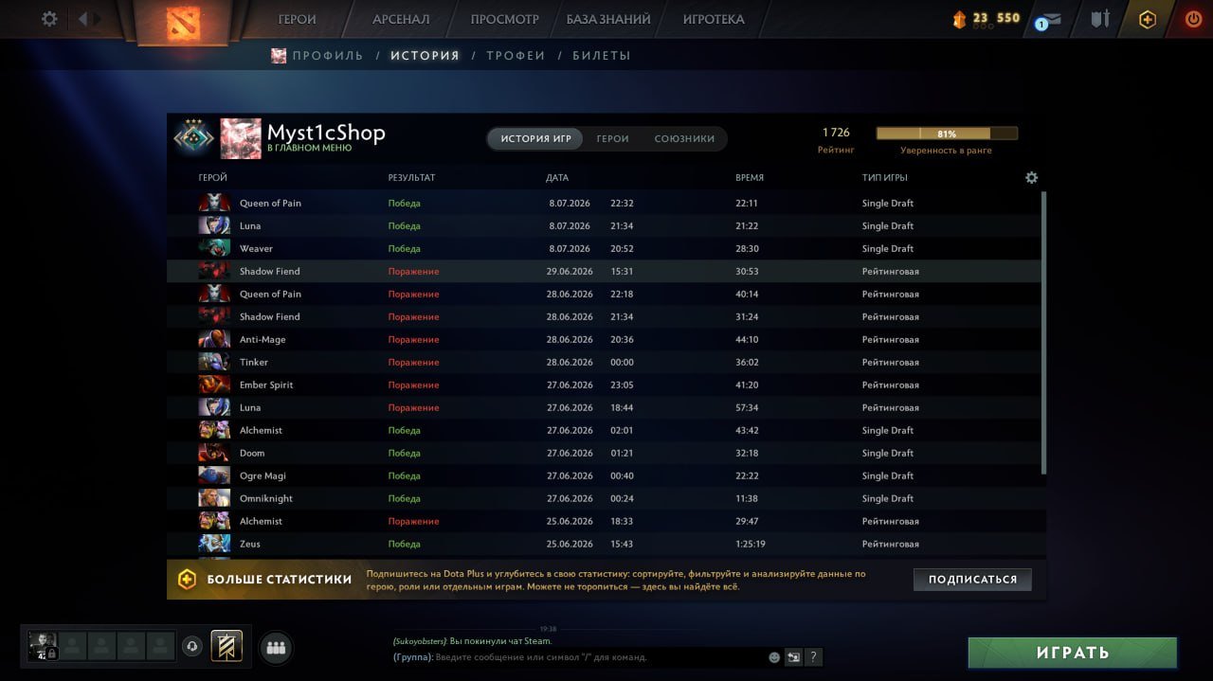Open the settings gear in top bar
This screenshot has height=681, width=1213.
(x=49, y=19)
